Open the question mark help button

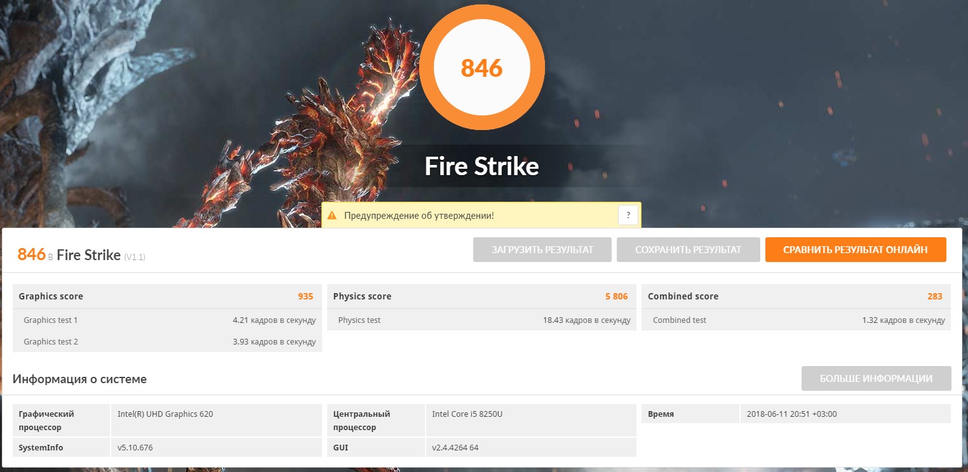click(x=628, y=215)
